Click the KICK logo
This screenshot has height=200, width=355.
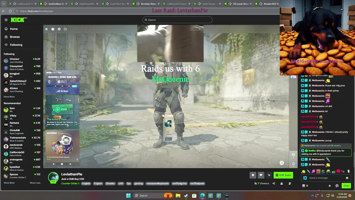click(19, 20)
